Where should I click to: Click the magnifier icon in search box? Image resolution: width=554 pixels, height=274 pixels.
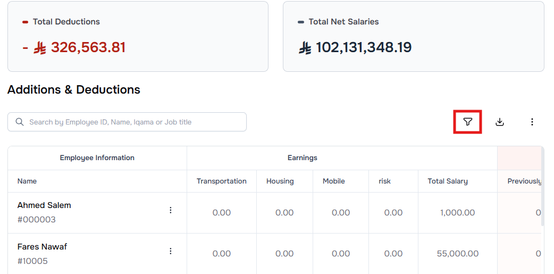(20, 122)
